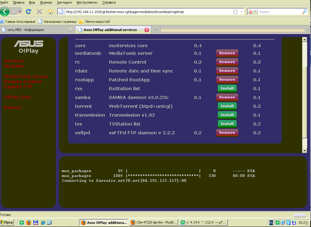Click the stop loading X icon

(39, 12)
